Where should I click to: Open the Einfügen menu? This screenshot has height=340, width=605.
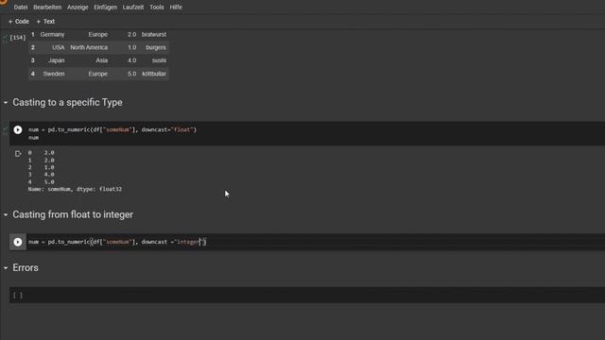click(105, 7)
